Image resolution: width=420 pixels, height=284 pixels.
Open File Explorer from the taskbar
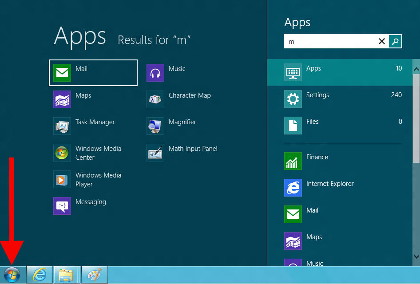[66, 275]
